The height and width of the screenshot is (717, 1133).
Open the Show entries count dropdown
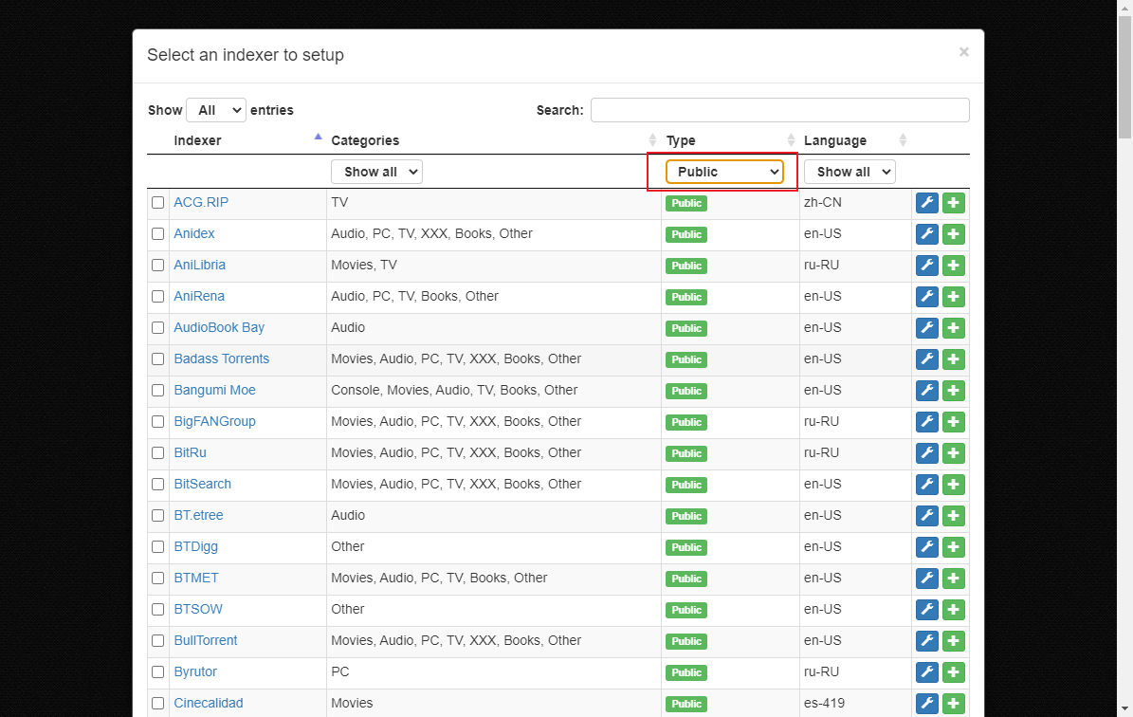pos(216,110)
